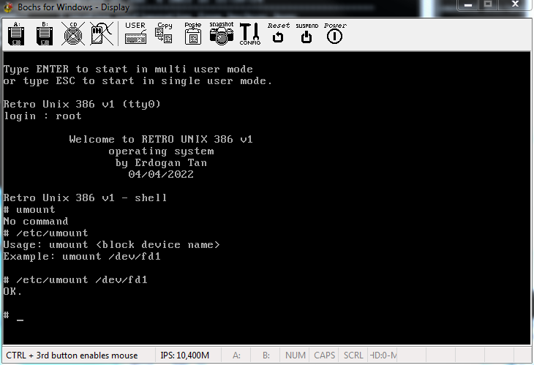Click the IPS: 10,400M status text

pos(184,355)
